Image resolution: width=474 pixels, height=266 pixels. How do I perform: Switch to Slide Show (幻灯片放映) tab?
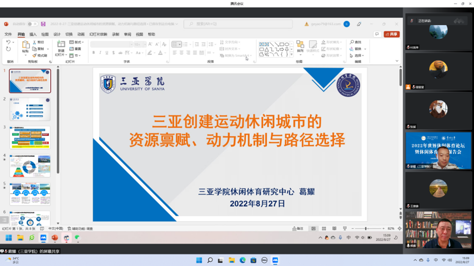click(98, 34)
